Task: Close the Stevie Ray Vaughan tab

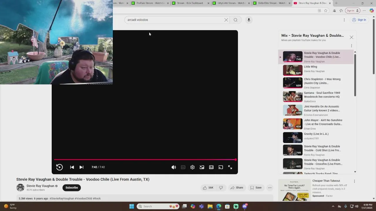Action: pos(330,3)
